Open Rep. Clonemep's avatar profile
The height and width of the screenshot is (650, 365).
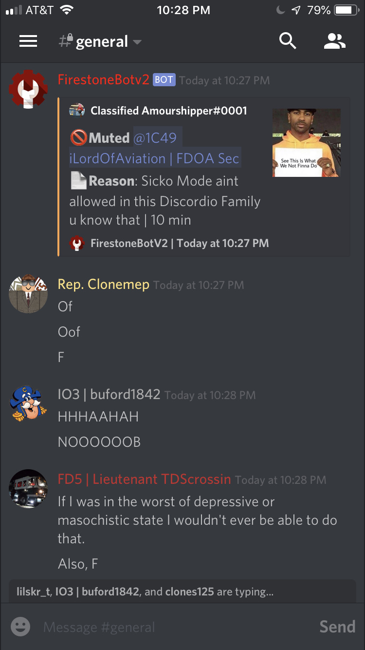point(28,294)
